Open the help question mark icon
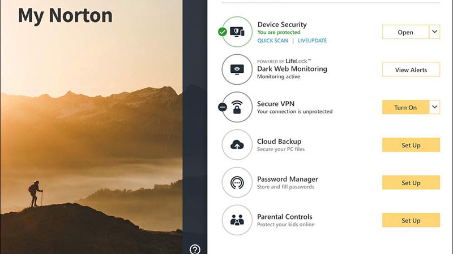Screen dimensions: 453x254 click(195, 249)
